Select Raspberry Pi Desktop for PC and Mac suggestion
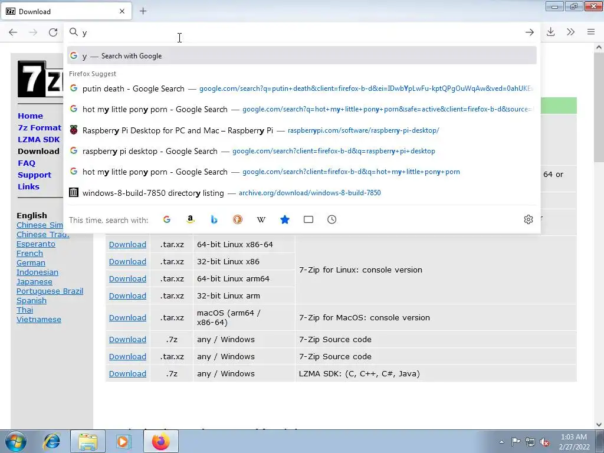This screenshot has width=604, height=453. tap(301, 130)
